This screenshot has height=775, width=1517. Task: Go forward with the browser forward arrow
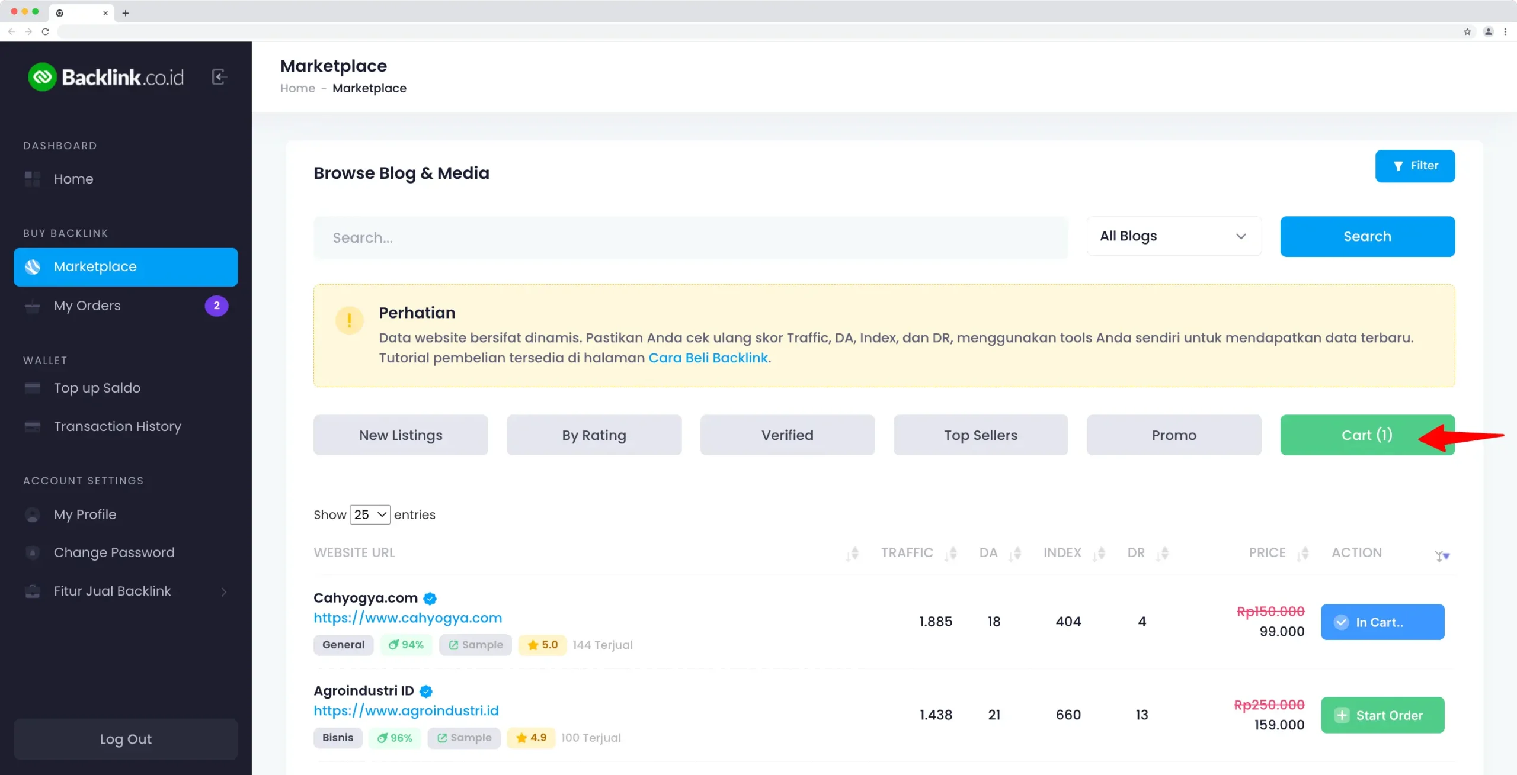click(28, 32)
